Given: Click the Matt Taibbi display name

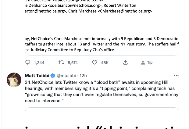Looking at the screenshot, I should pyautogui.click(x=37, y=76).
